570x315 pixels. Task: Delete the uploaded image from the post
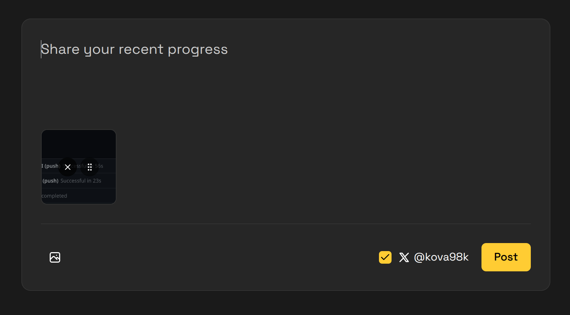click(68, 167)
